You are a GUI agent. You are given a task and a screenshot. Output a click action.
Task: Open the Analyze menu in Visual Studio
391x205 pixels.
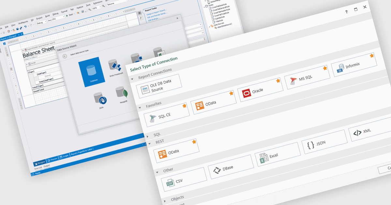pos(80,7)
